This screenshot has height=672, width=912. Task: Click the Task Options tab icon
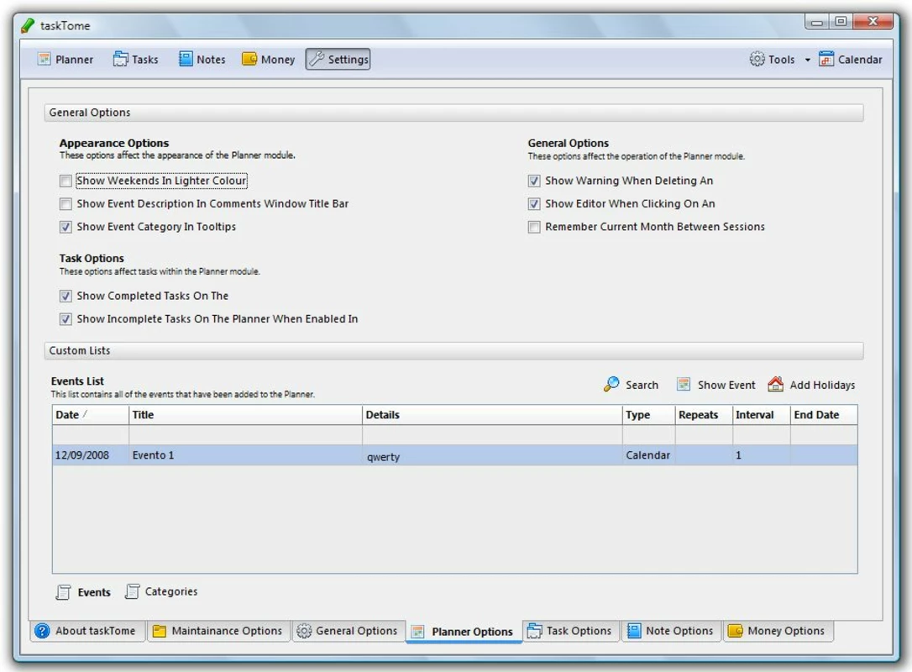pos(534,631)
